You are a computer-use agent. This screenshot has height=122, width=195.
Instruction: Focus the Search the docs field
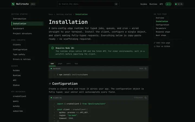coord(88,4)
